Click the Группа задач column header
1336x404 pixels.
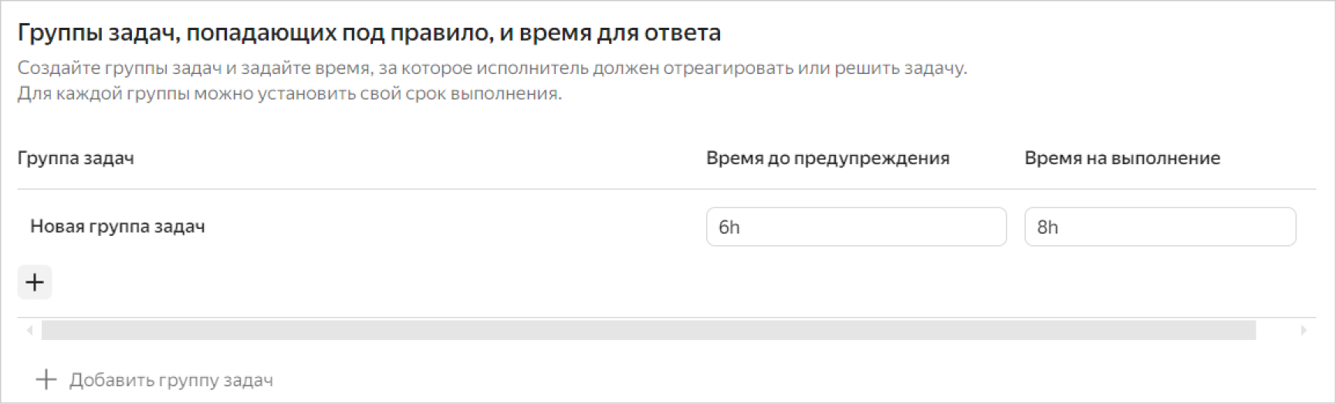[76, 158]
